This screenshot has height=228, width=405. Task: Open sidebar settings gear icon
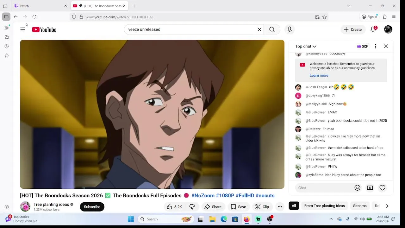(x=6, y=207)
